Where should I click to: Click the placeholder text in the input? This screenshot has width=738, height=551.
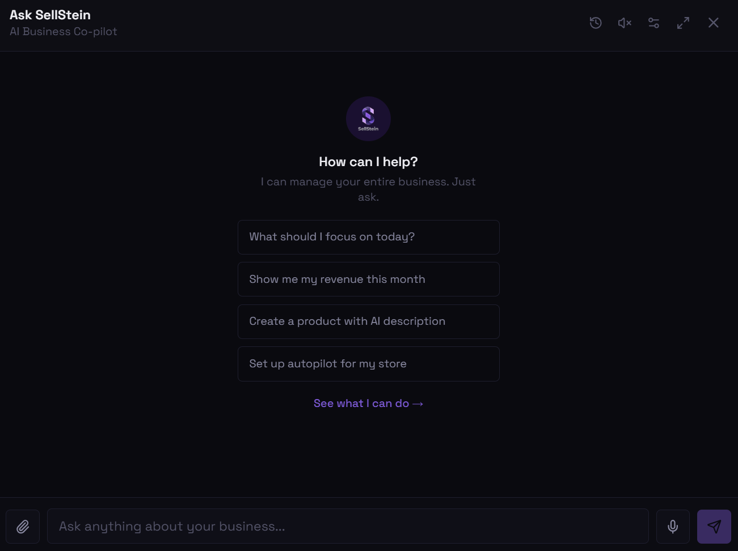point(171,526)
